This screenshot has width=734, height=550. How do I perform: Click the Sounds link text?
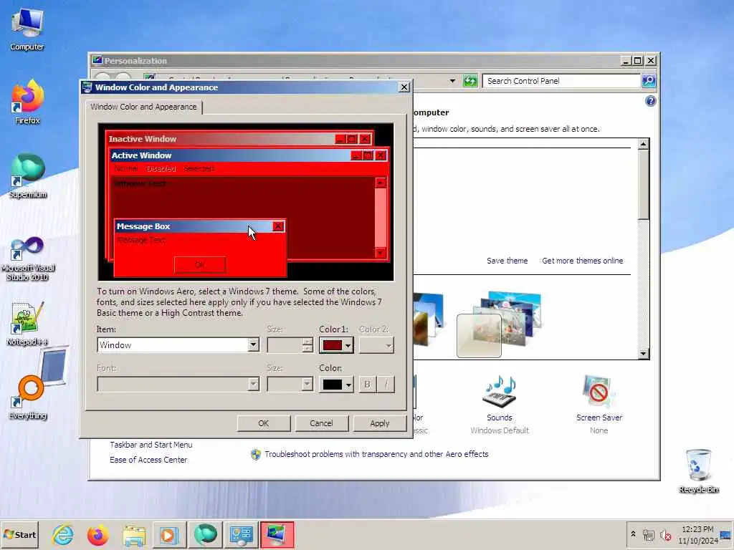coord(500,418)
